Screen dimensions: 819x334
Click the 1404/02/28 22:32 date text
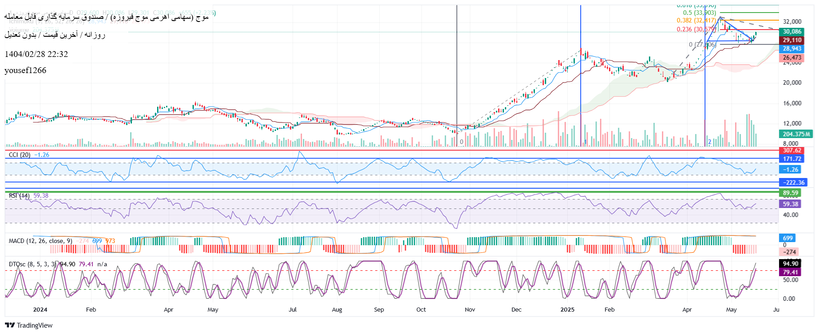[x=36, y=54]
